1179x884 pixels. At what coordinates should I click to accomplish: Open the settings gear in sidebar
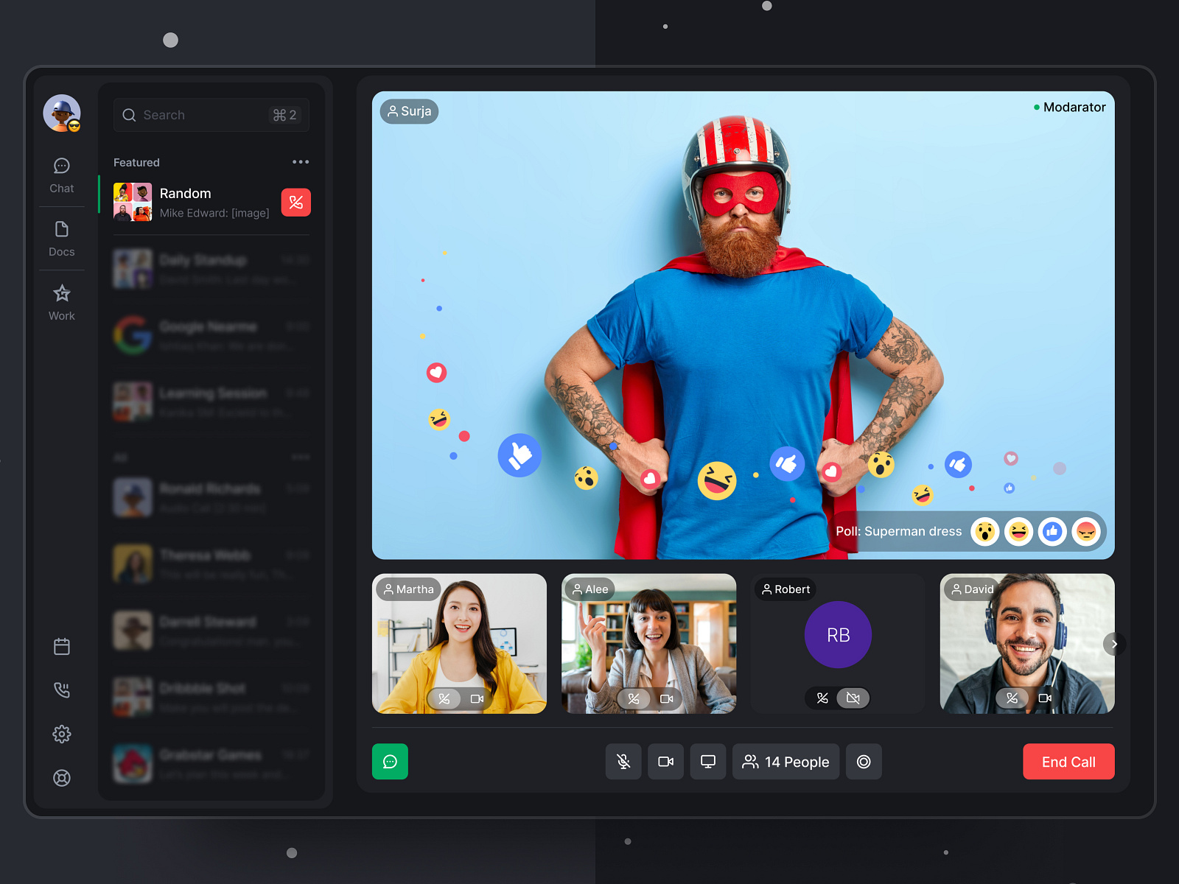point(62,734)
